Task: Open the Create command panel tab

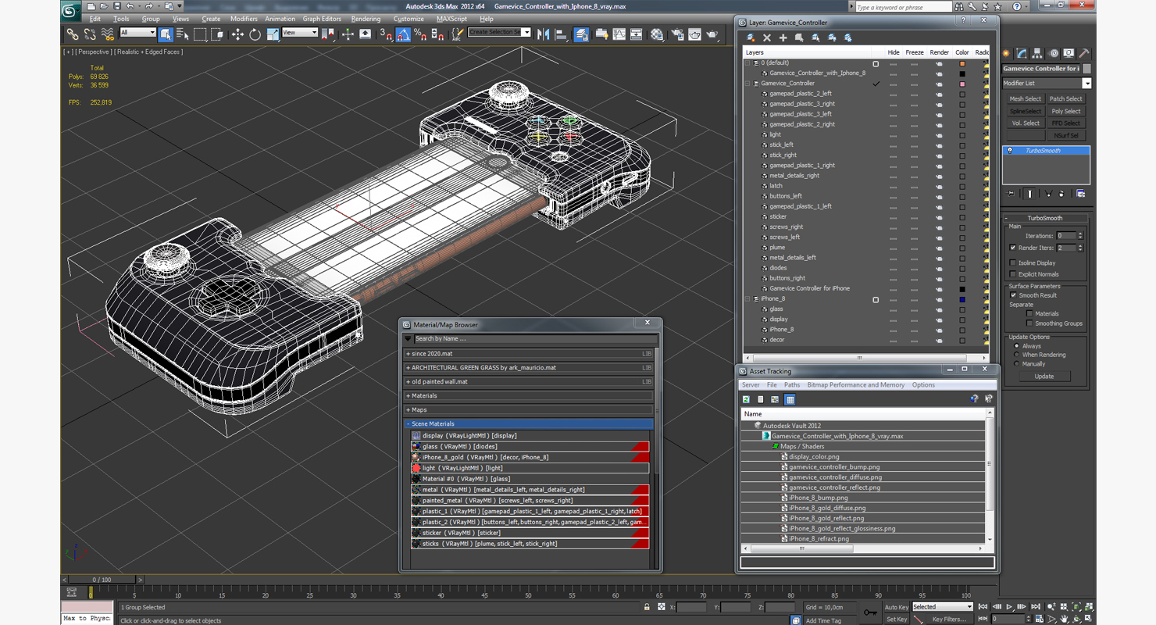Action: pyautogui.click(x=1007, y=54)
